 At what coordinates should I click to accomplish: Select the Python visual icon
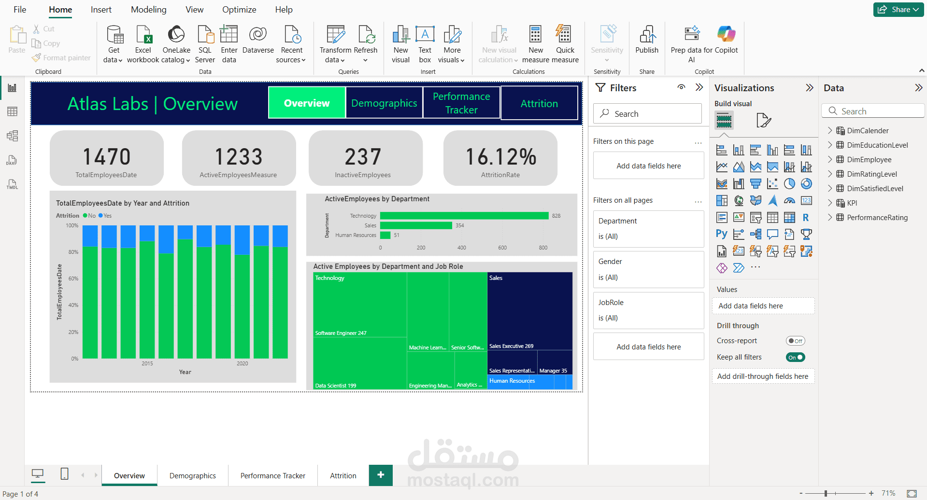pos(722,234)
